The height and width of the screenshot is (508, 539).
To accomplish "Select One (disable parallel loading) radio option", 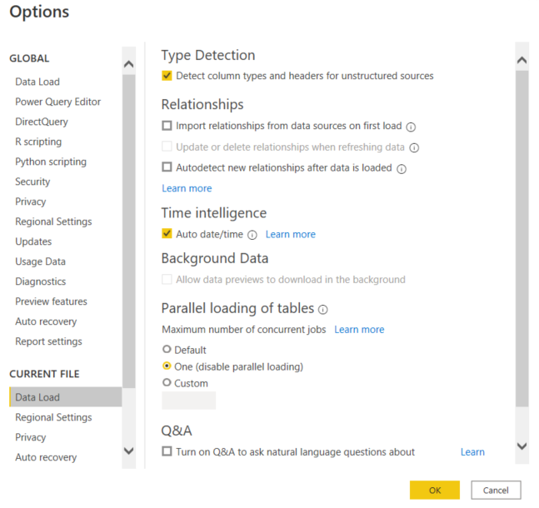I will pyautogui.click(x=167, y=366).
